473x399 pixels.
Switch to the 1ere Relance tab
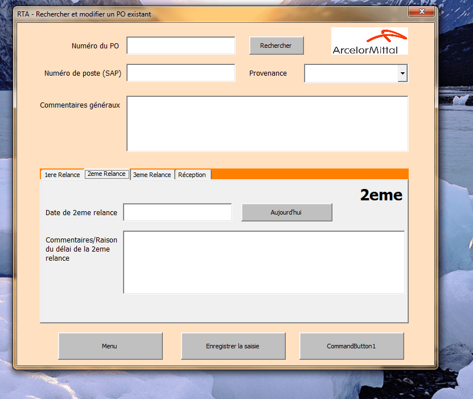(x=62, y=175)
